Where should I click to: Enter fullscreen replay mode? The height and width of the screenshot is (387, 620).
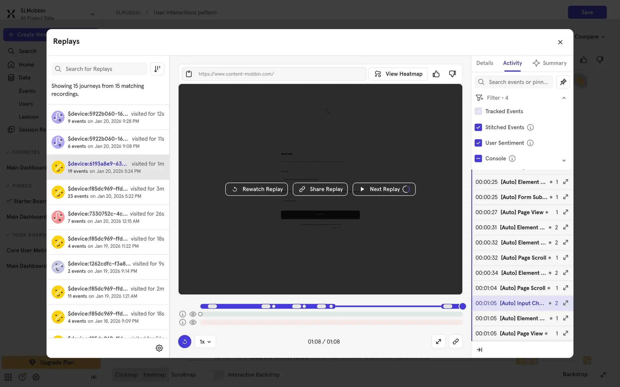[438, 342]
